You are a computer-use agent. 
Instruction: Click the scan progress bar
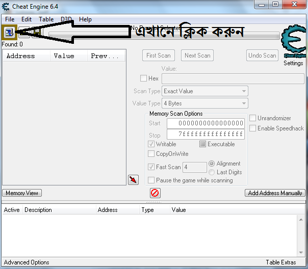164,36
